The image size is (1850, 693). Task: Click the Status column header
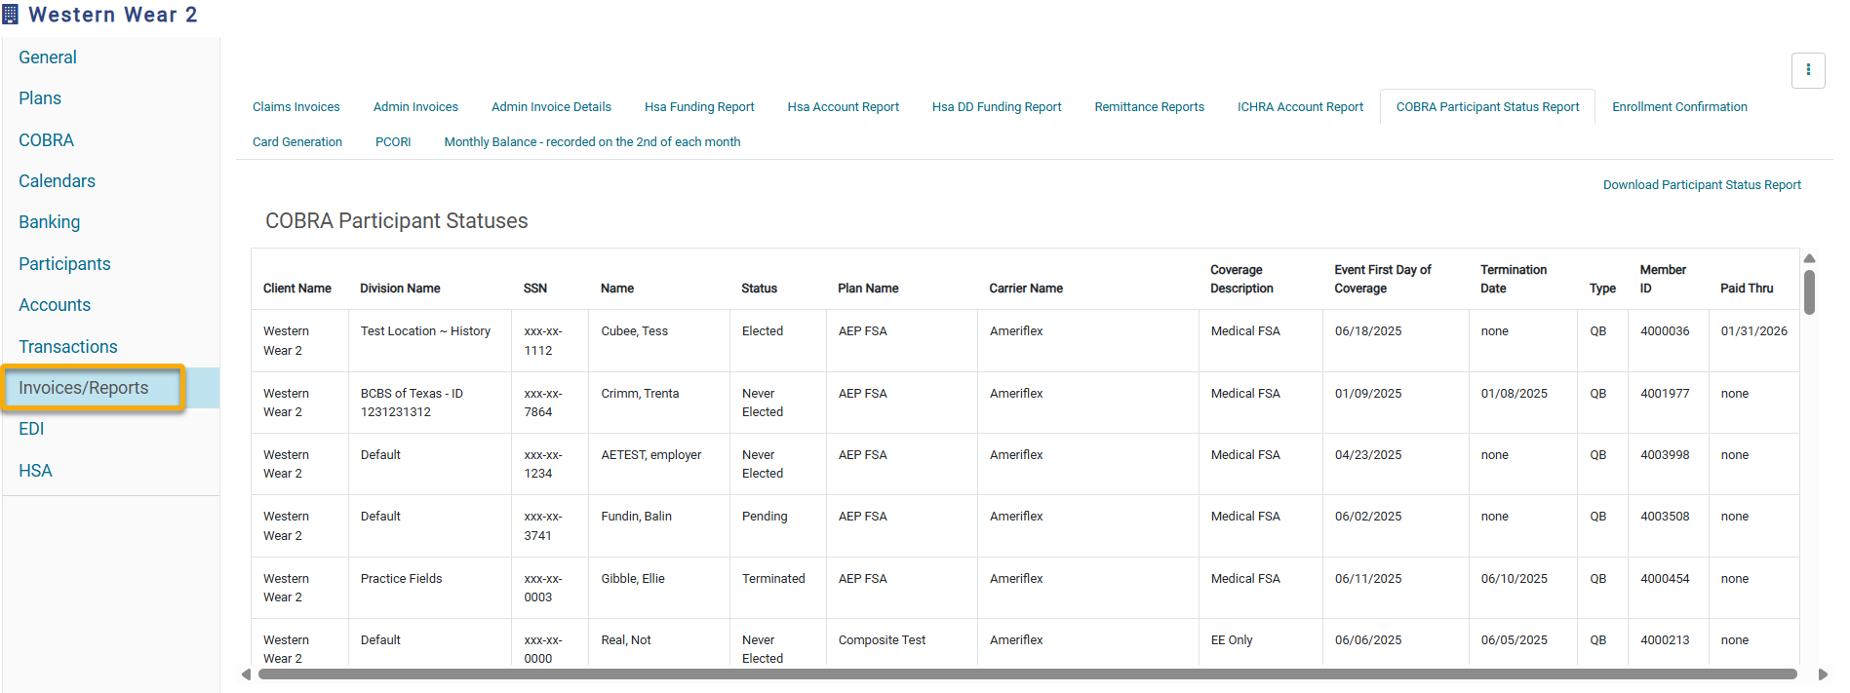coord(759,289)
